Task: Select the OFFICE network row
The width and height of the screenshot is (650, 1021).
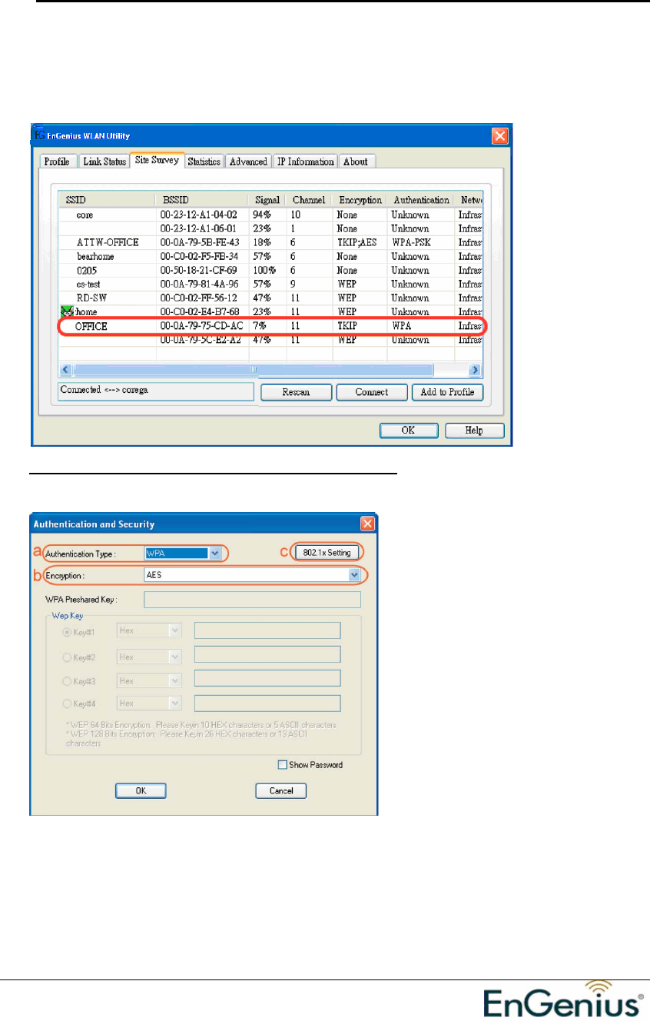Action: point(271,326)
